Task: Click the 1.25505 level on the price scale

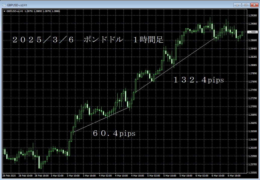Action: click(252, 173)
